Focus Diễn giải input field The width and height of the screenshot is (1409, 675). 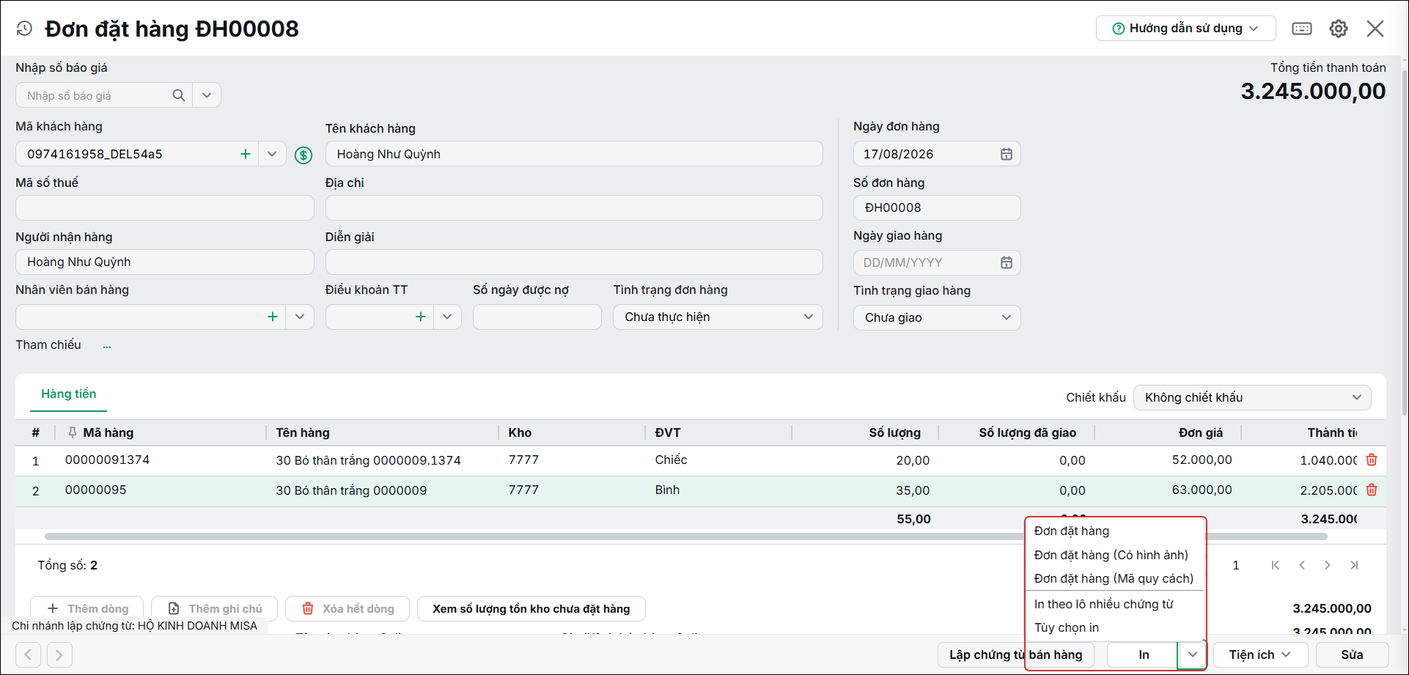(x=574, y=262)
